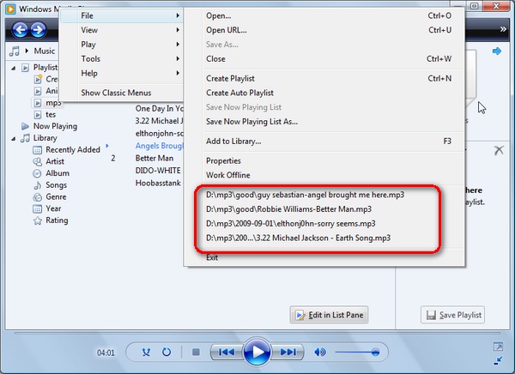Turn repeat on

pos(167,353)
